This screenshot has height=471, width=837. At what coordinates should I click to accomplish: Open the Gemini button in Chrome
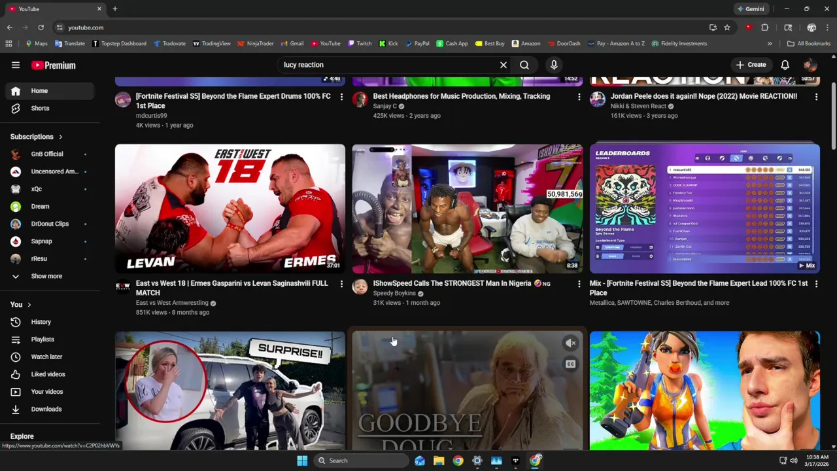[x=751, y=9]
